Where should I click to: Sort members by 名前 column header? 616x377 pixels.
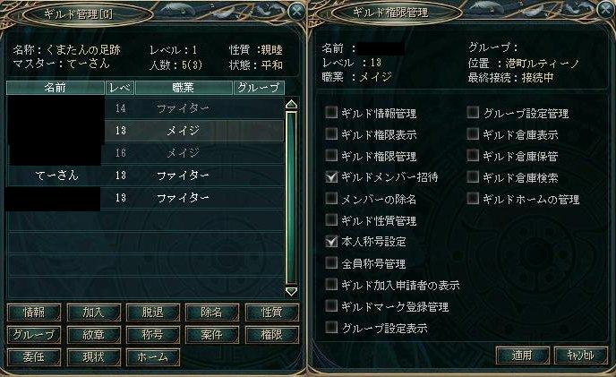pos(55,88)
